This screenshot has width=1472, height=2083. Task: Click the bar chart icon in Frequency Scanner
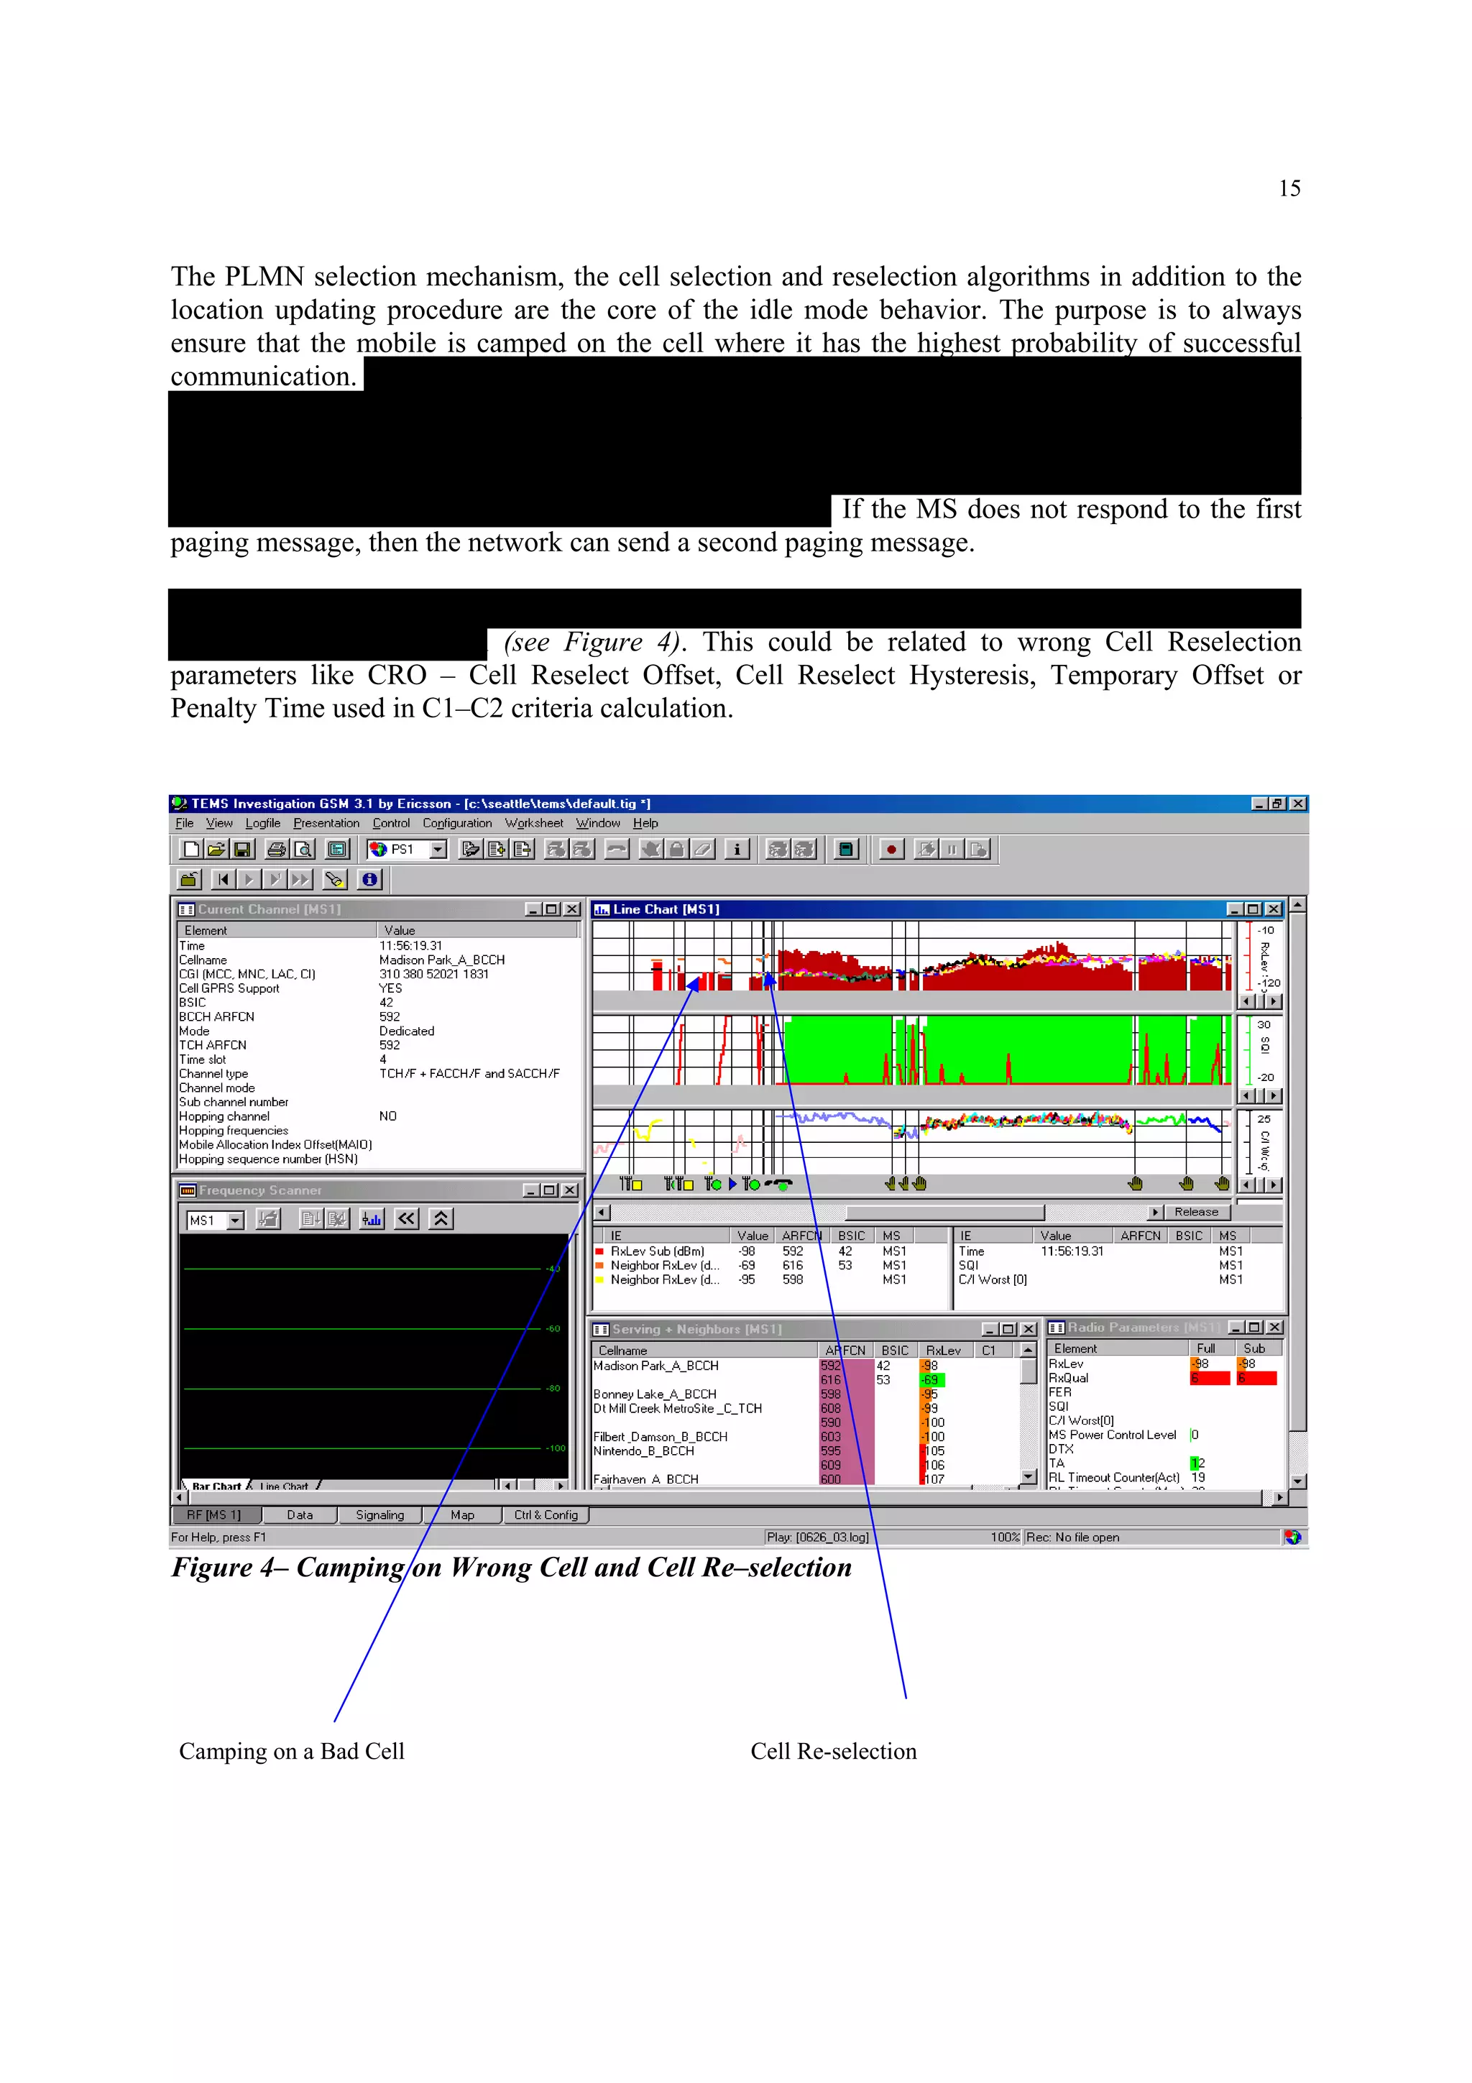click(372, 1219)
